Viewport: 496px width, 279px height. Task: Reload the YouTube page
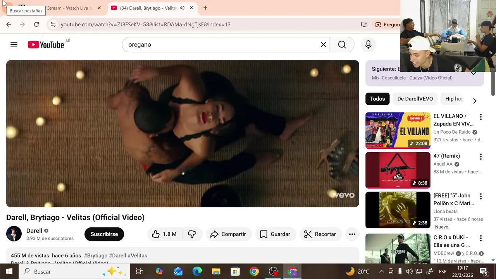36,24
